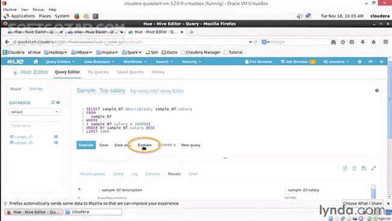Click the network icon in system tray
The width and height of the screenshot is (392, 221).
pyautogui.click(x=308, y=16)
